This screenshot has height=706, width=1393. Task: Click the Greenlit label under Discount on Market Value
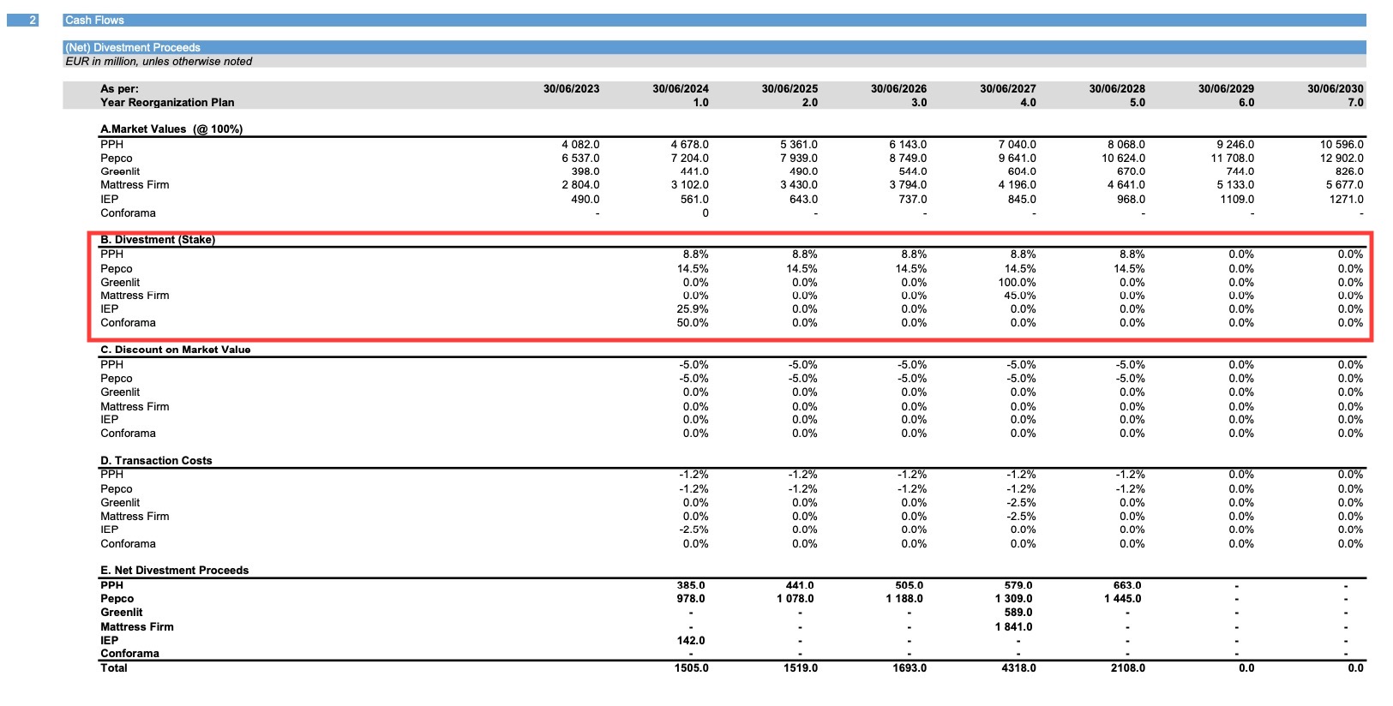pyautogui.click(x=120, y=392)
